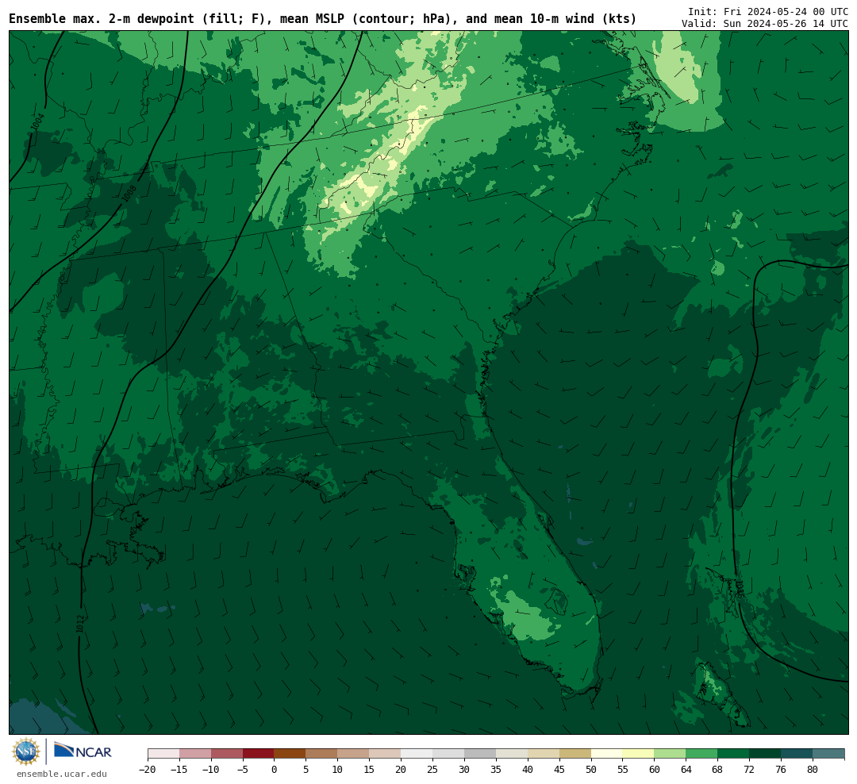
Task: Click the NSF logo icon
Action: 26,751
